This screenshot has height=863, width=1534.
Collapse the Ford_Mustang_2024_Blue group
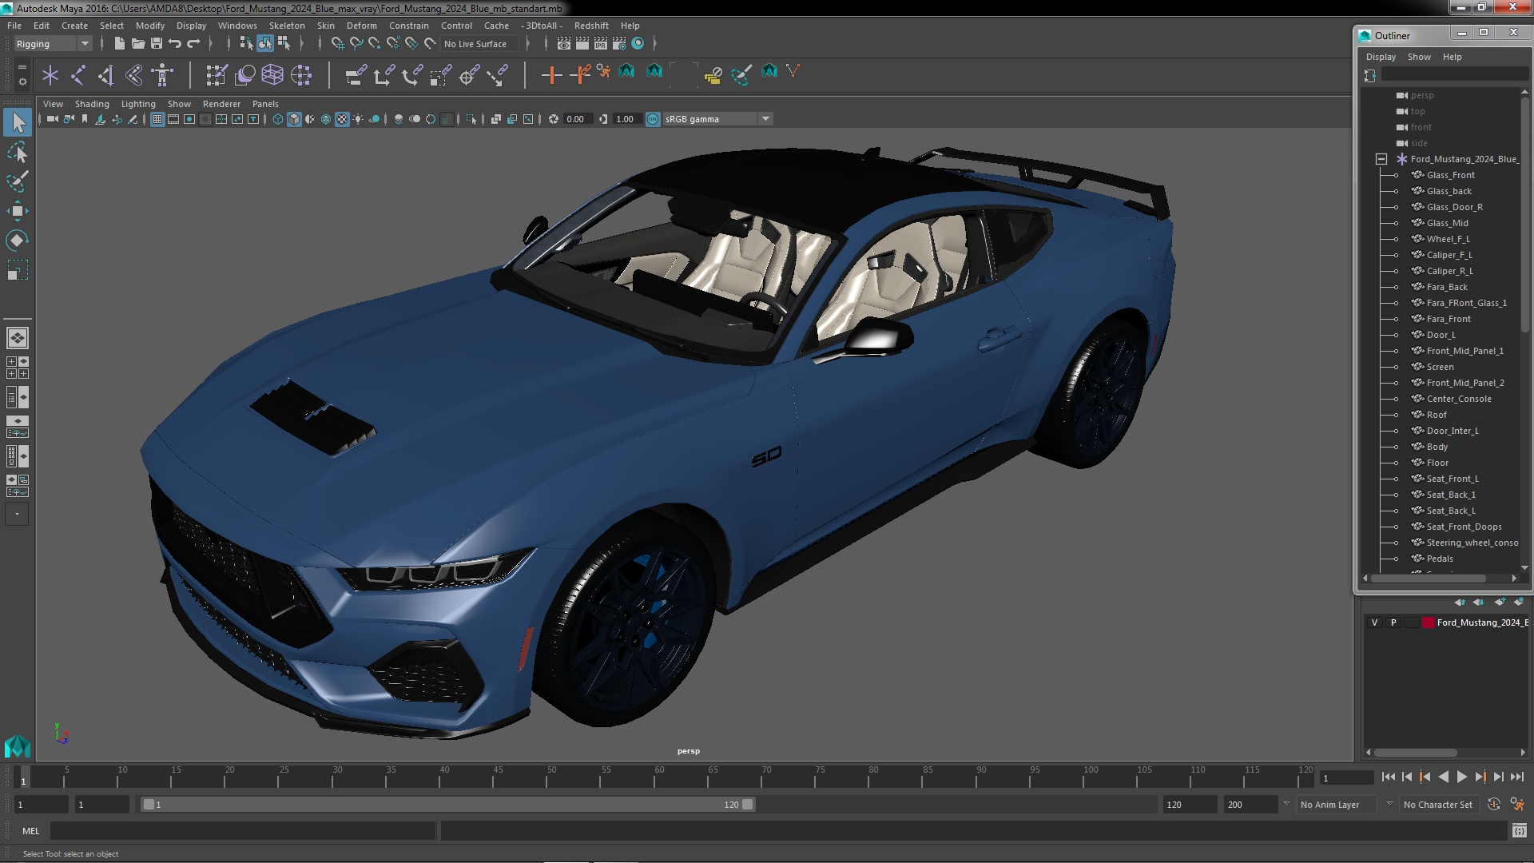(x=1381, y=159)
